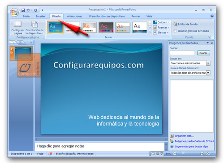Open the Undo history dropdown arrow
Image resolution: width=224 pixels, height=163 pixels.
tap(31, 10)
